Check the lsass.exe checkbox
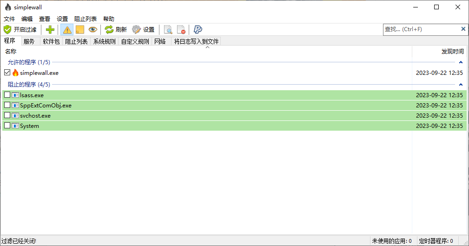 pyautogui.click(x=7, y=95)
